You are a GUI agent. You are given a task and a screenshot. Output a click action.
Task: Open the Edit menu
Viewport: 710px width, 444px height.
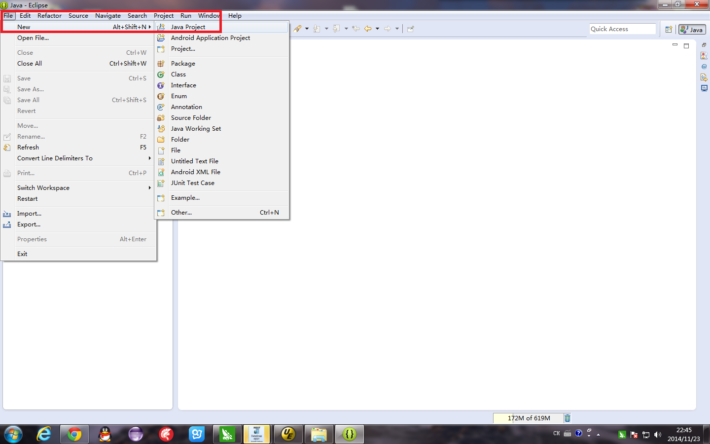[25, 16]
